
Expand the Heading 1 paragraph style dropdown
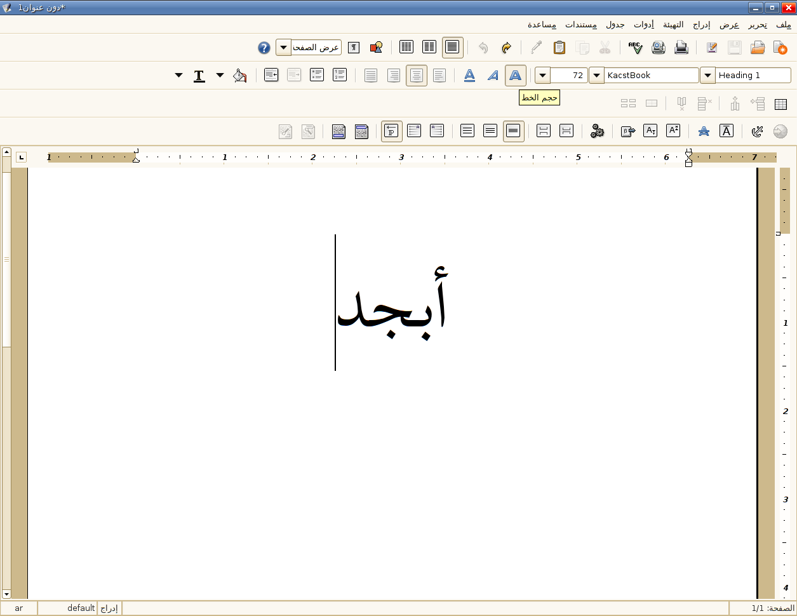707,76
